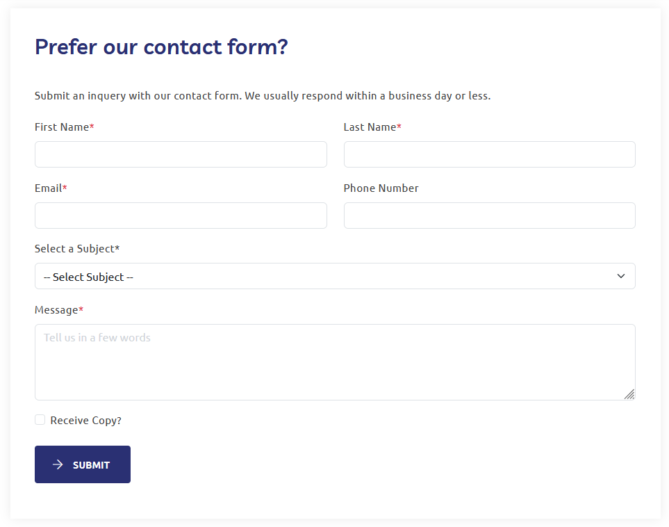The height and width of the screenshot is (527, 669).
Task: Click the "Message" field label
Action: 56,310
